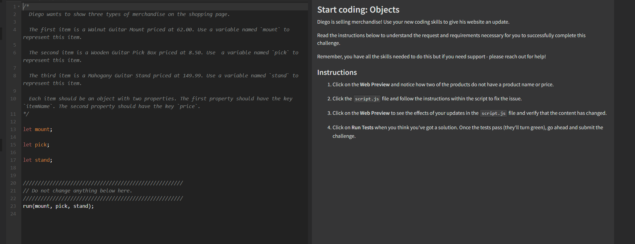635x244 pixels.
Task: Click the 'Diego wants to show three types' comment
Action: point(129,14)
